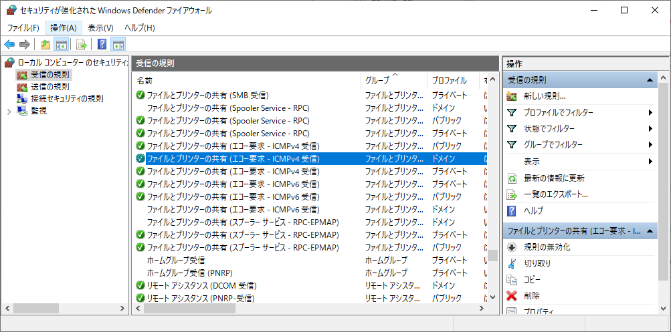Click the red X icon for 削除
Image resolution: width=671 pixels, height=332 pixels.
click(x=511, y=296)
